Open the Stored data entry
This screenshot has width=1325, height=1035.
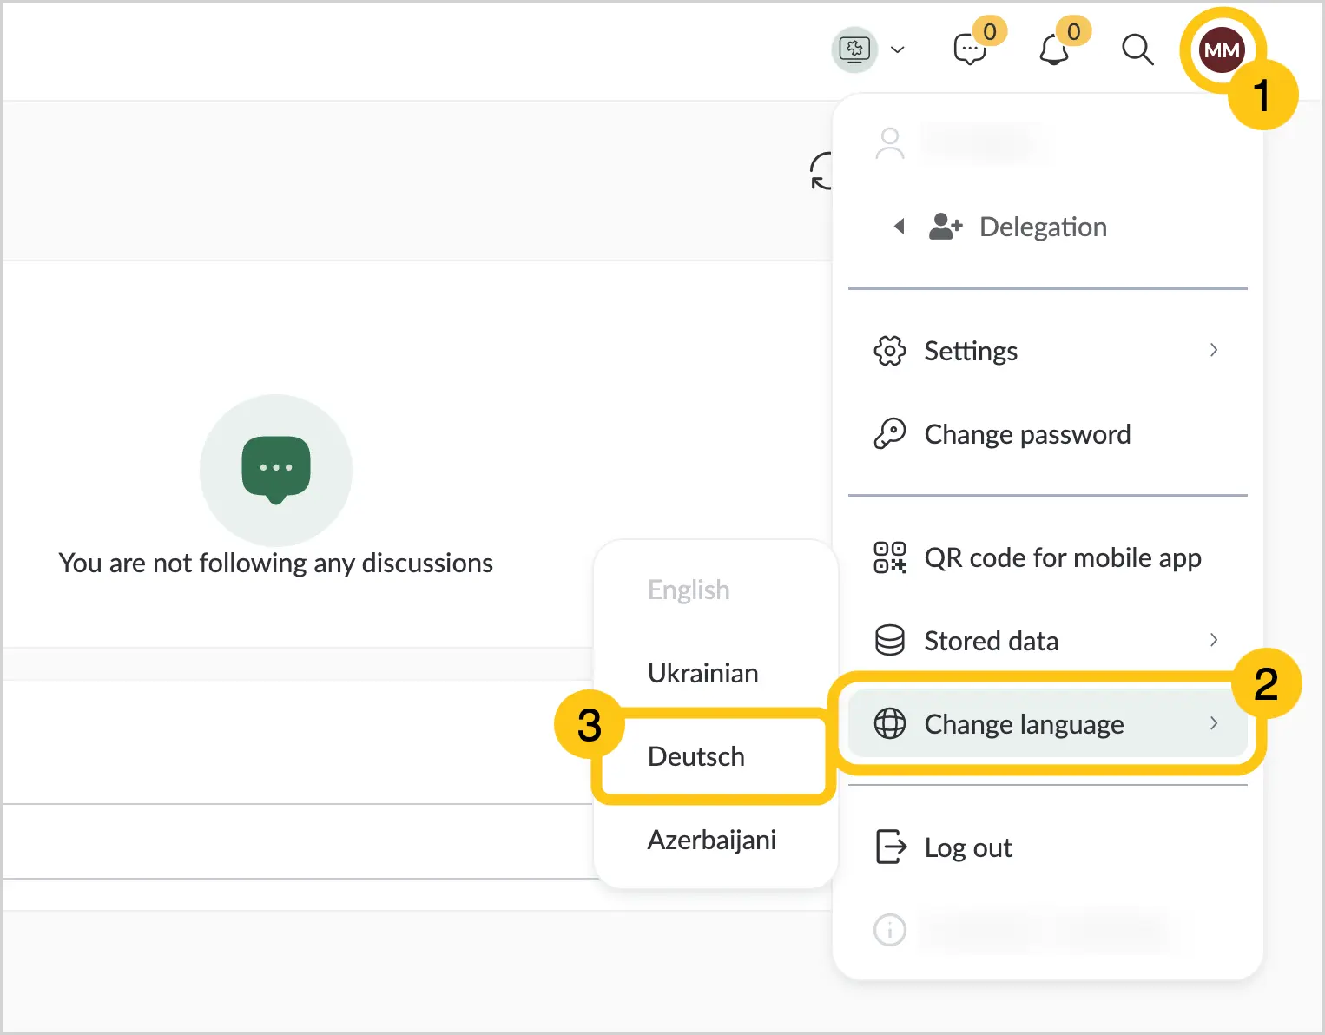(1047, 641)
